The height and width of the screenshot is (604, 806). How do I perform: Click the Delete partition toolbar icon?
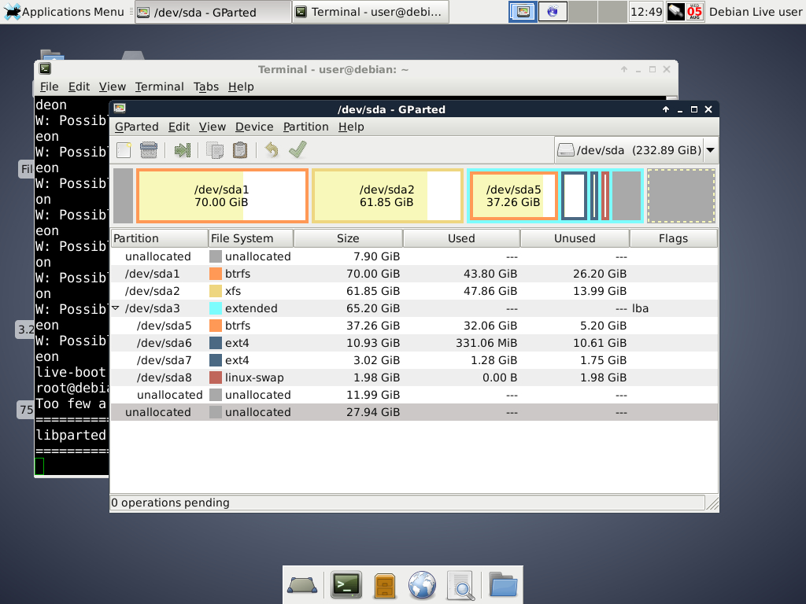[x=149, y=150]
